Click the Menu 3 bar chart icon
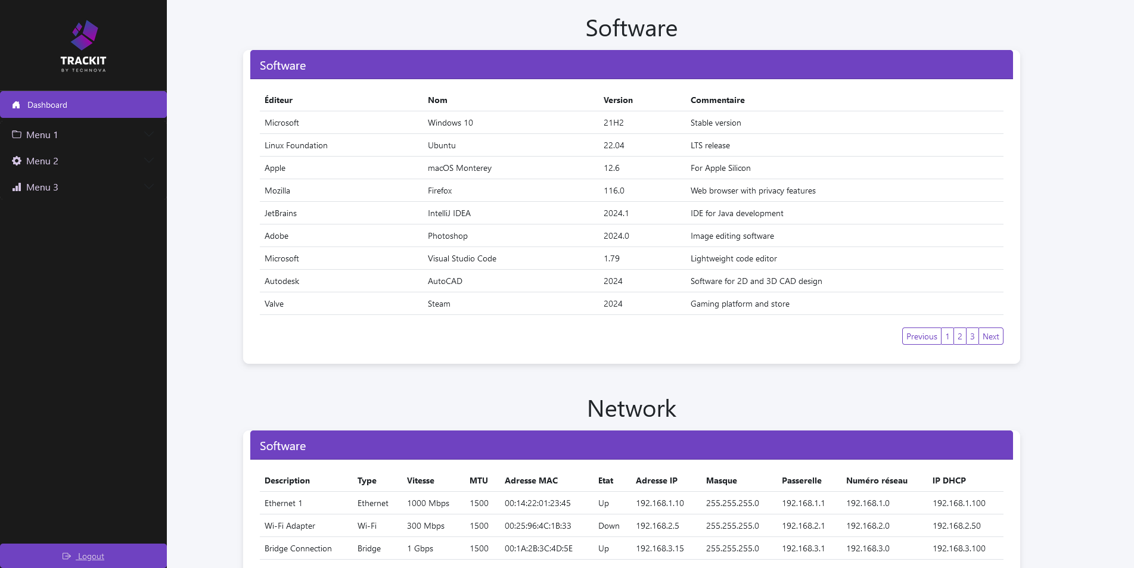Screen dimensions: 1134x568 (x=17, y=187)
